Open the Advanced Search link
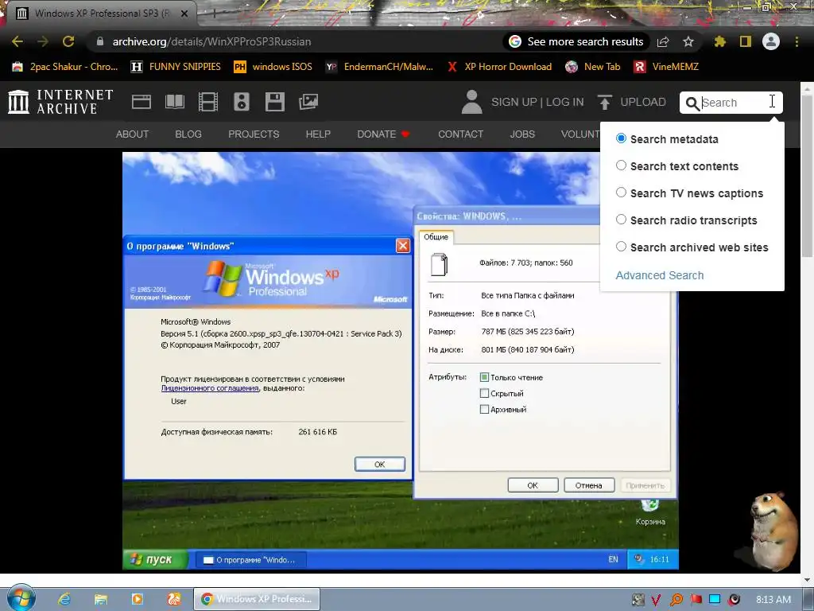Viewport: 814px width, 611px height. [x=660, y=275]
